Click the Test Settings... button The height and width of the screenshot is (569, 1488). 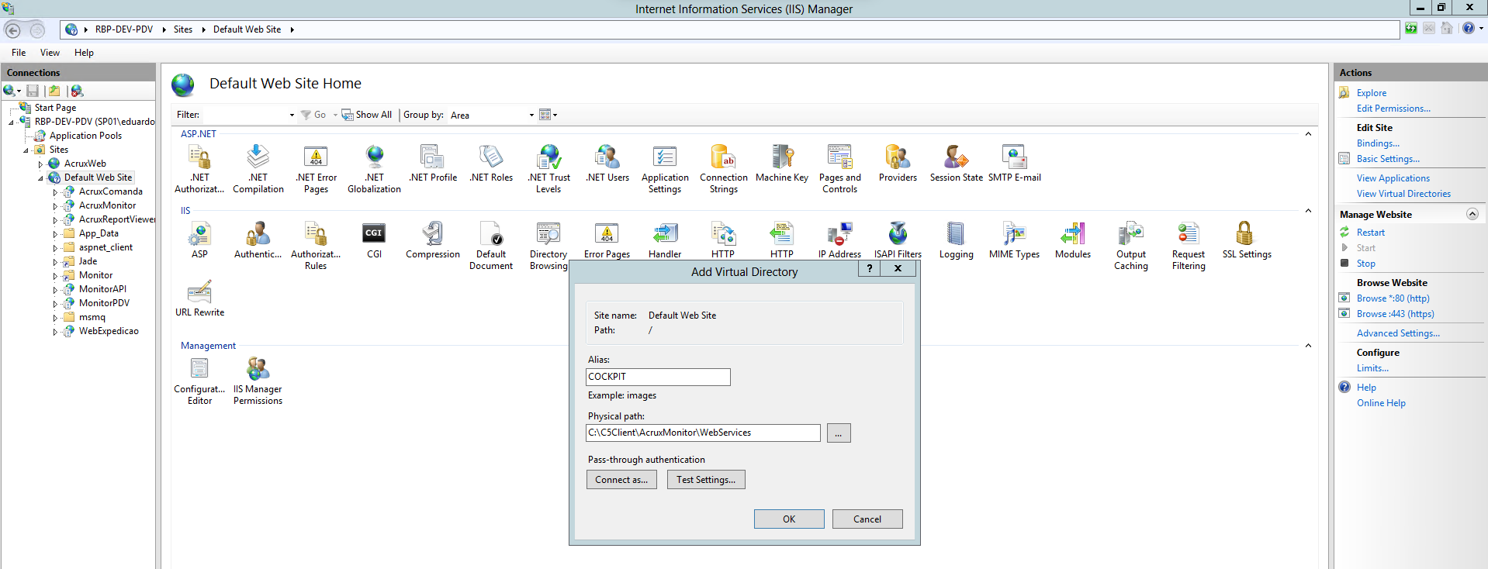(x=706, y=479)
